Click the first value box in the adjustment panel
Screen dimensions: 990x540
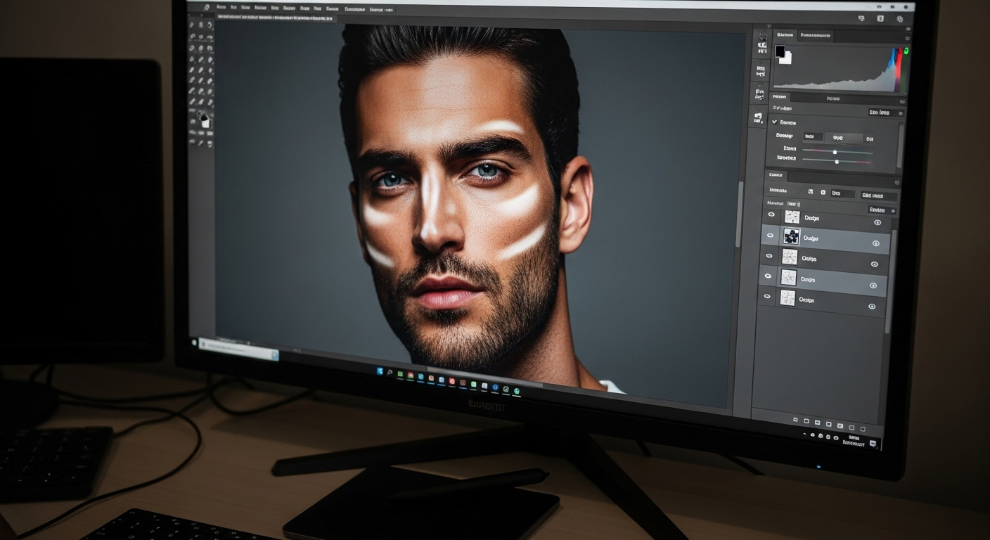point(813,136)
